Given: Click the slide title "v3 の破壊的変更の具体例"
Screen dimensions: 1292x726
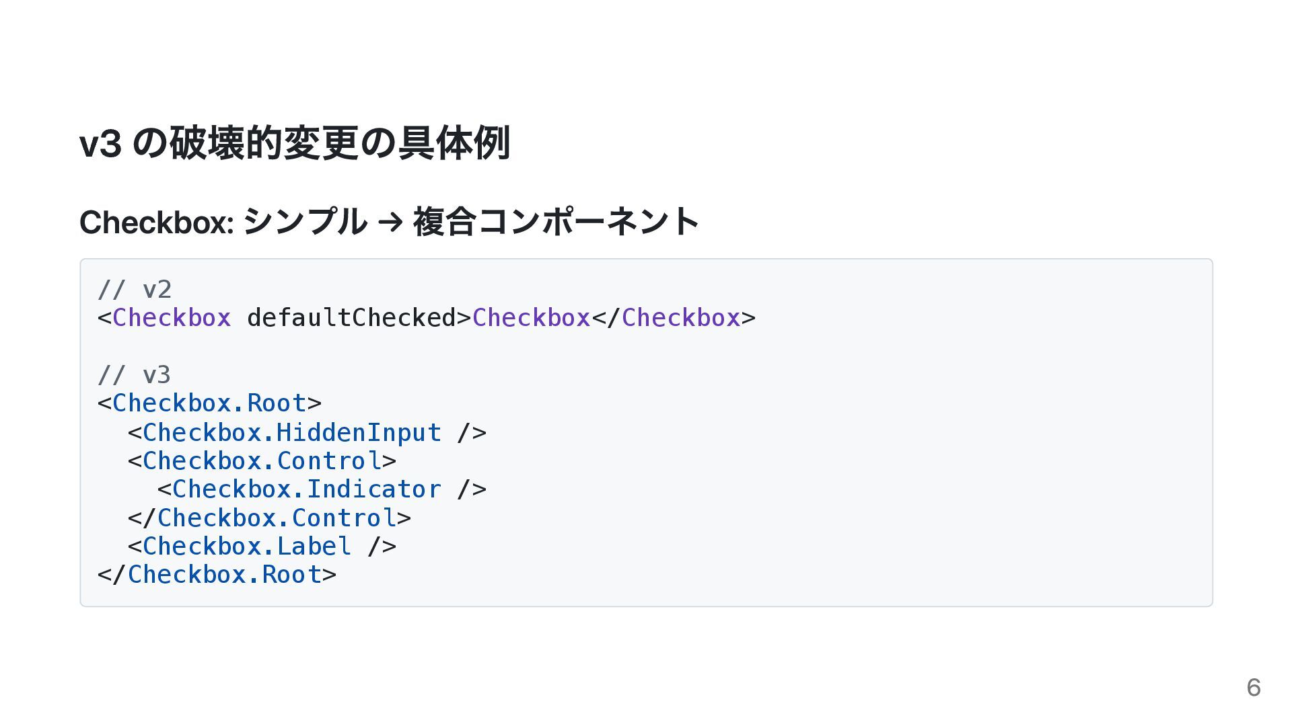Looking at the screenshot, I should (295, 143).
